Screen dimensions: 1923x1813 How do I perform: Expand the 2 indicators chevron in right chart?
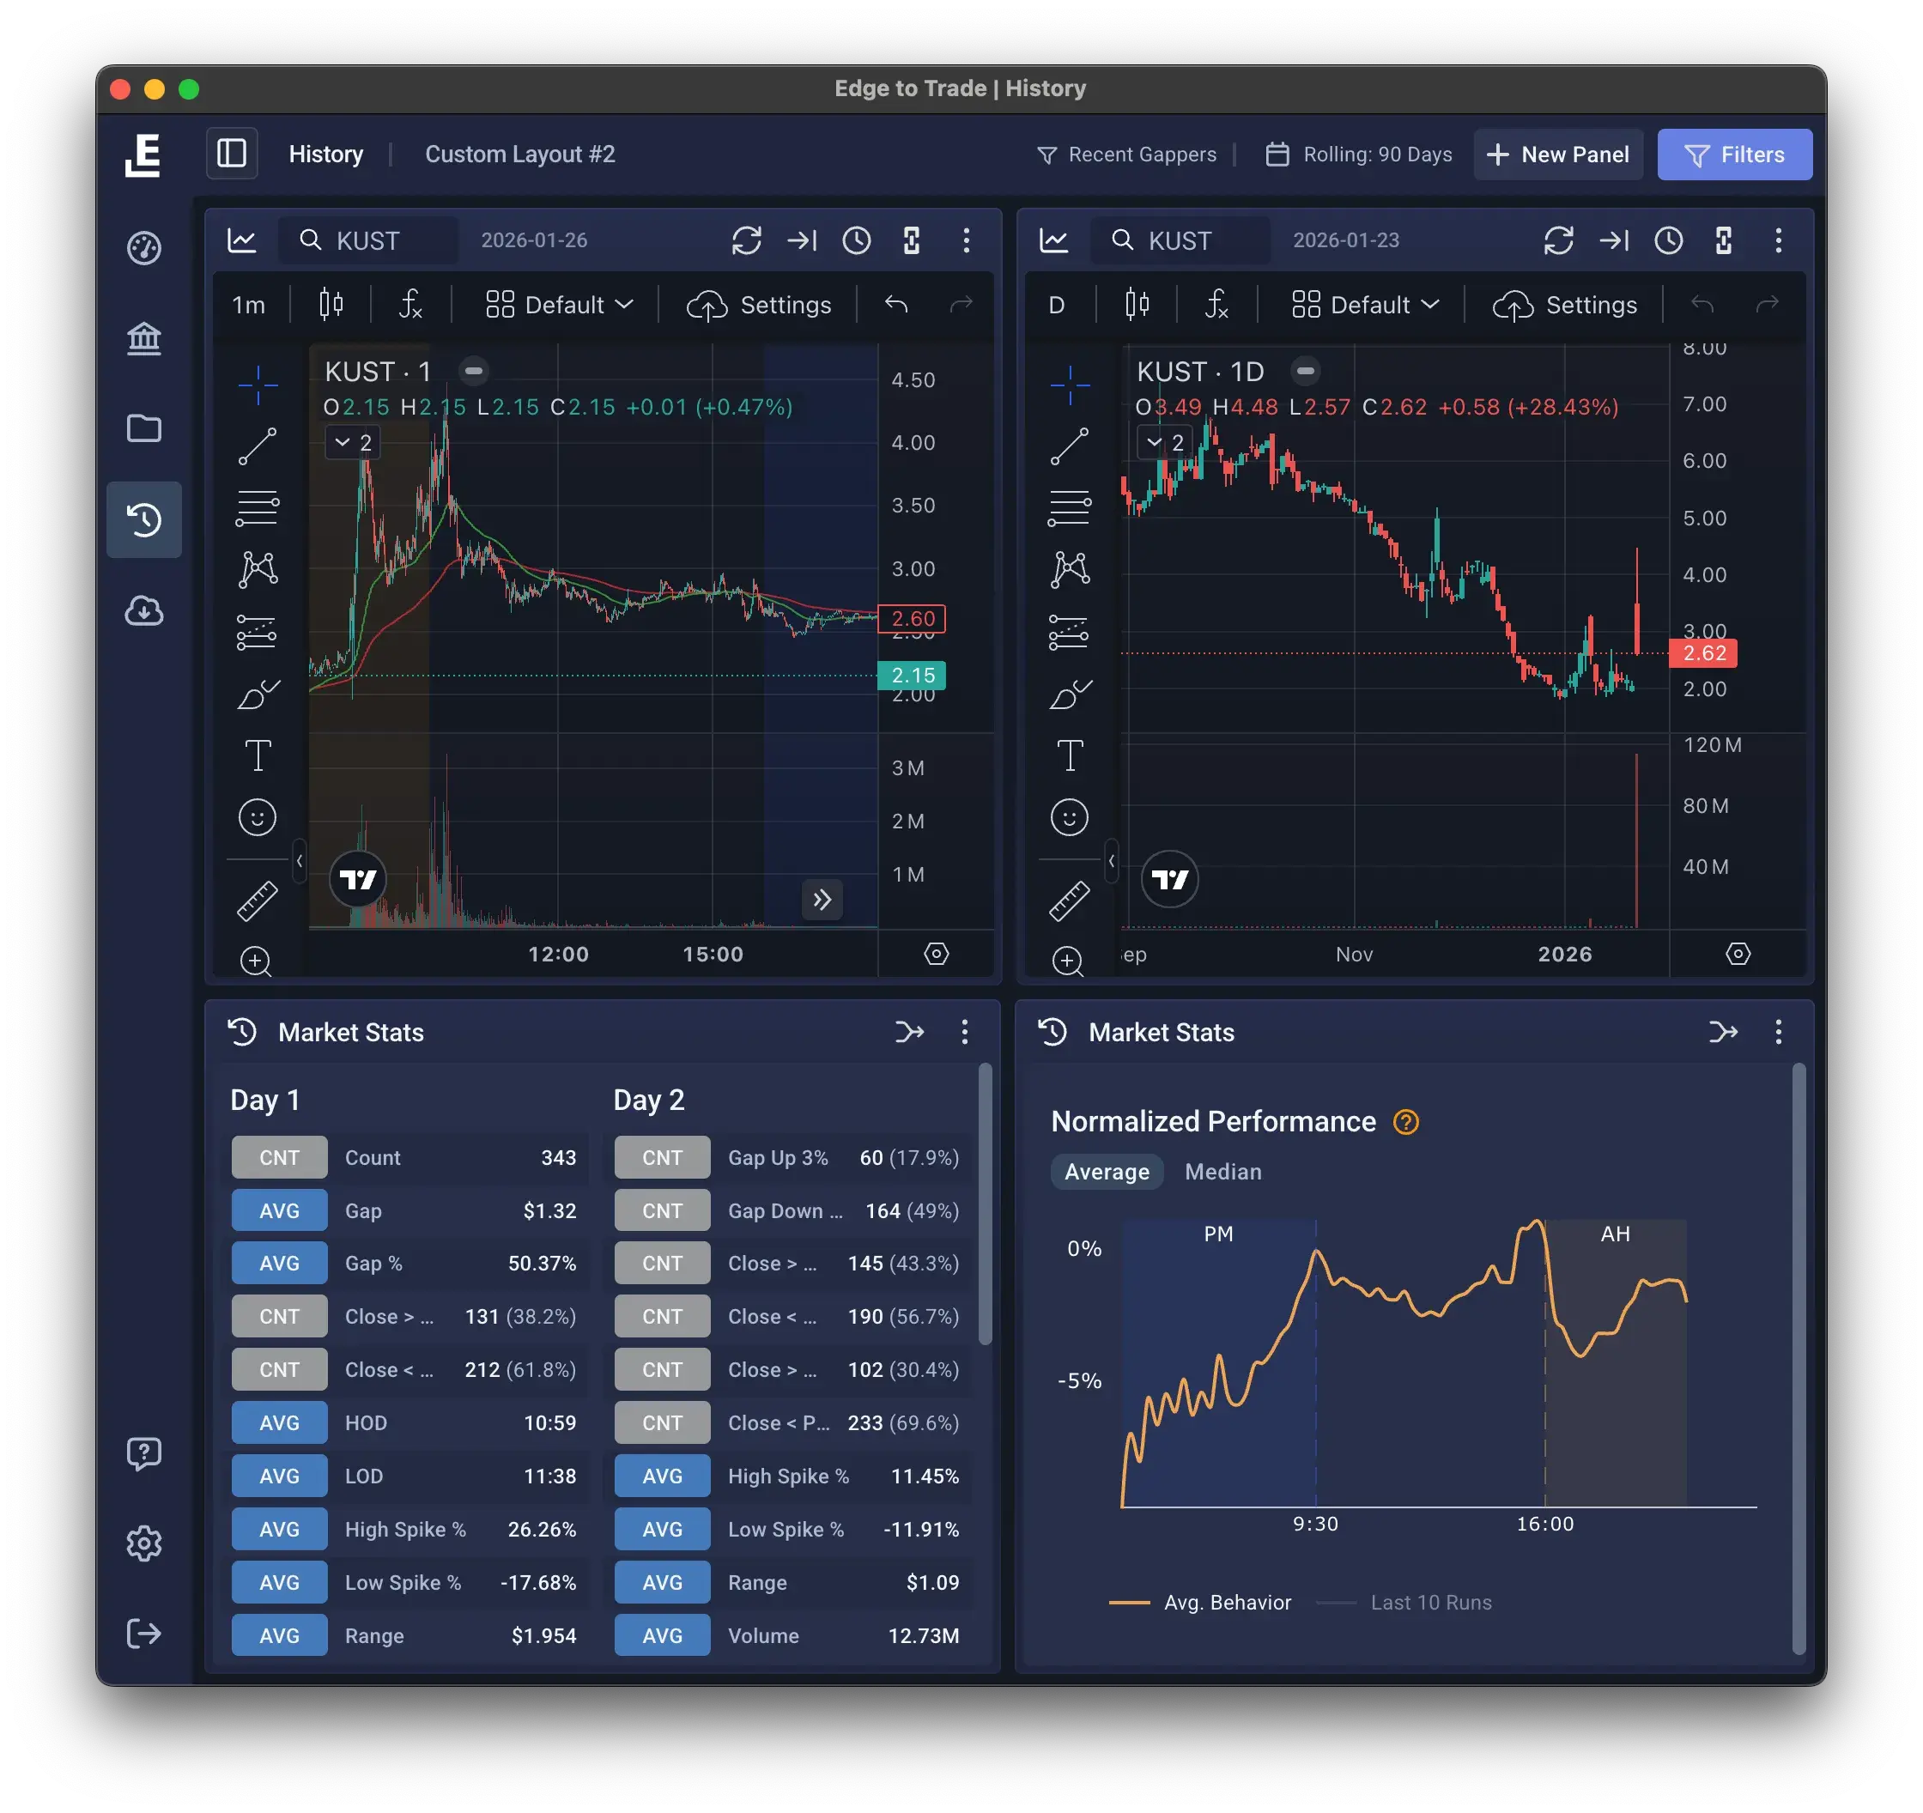[1165, 442]
